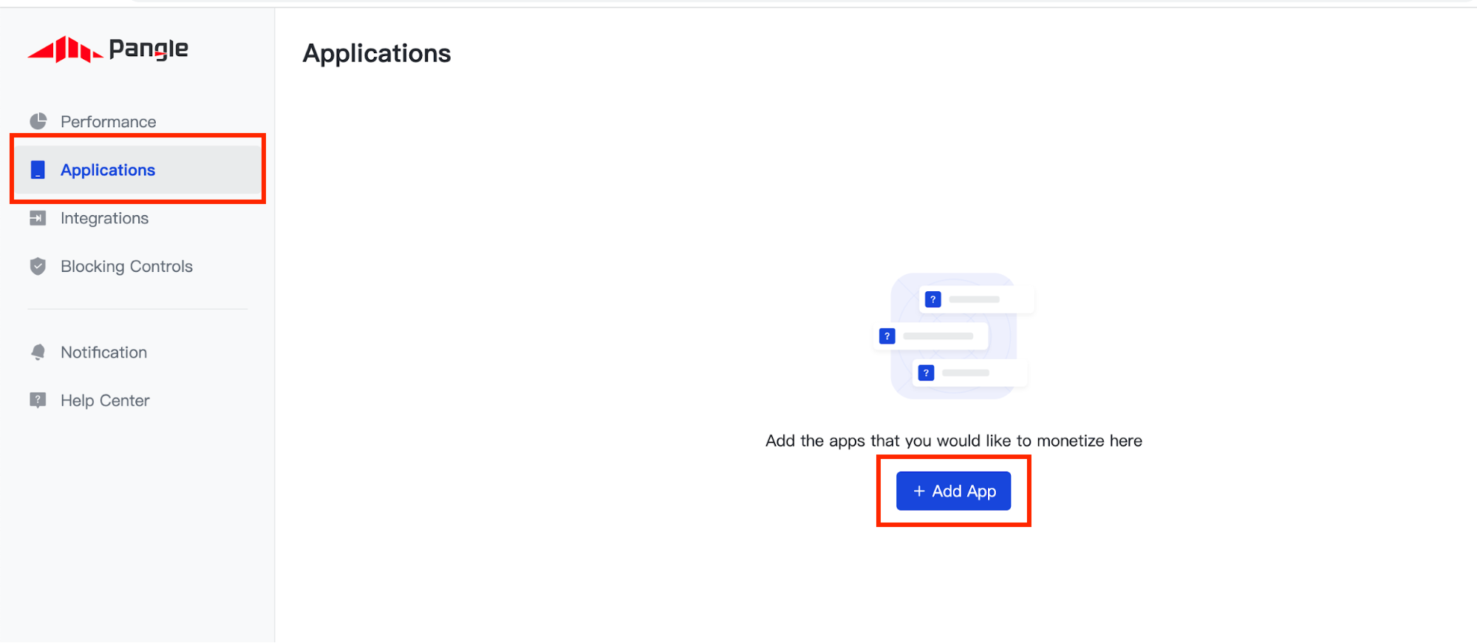Click the empty-state apps illustration

point(953,336)
